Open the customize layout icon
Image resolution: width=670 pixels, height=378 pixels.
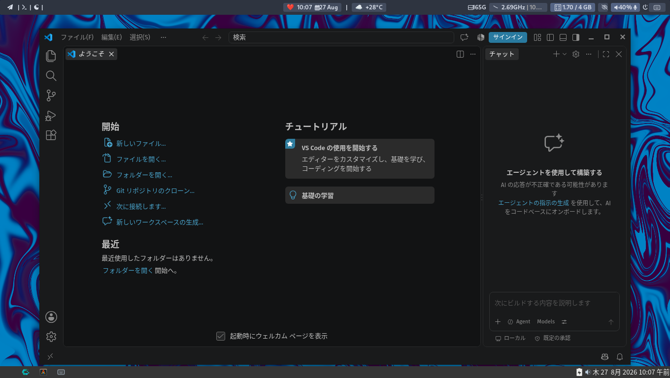pyautogui.click(x=537, y=37)
